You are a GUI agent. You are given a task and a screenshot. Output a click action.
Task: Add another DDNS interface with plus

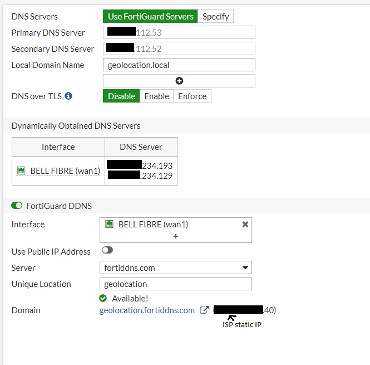coord(176,236)
